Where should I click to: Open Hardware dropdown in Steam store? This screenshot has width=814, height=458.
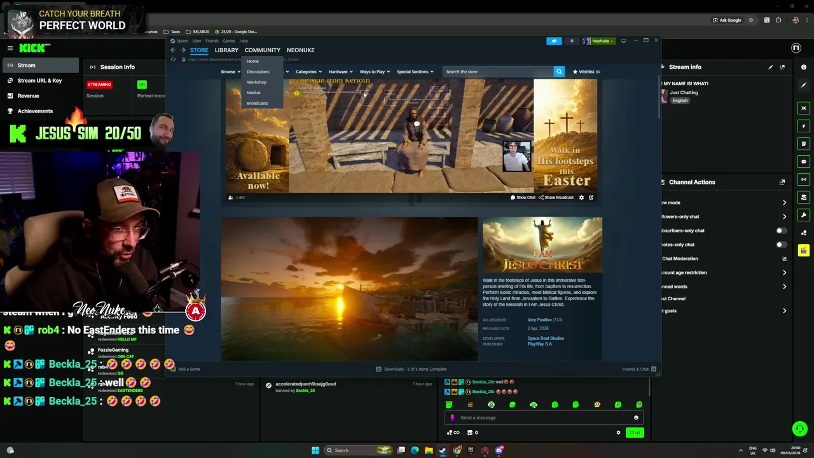point(340,72)
